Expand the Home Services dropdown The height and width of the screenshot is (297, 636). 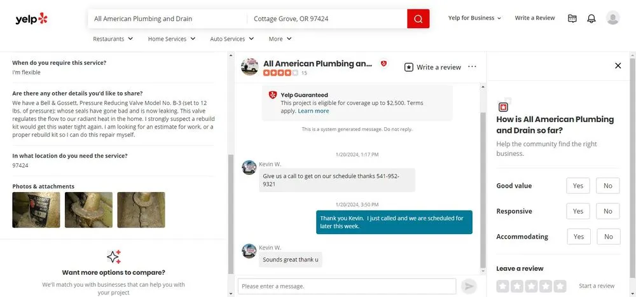pyautogui.click(x=172, y=39)
